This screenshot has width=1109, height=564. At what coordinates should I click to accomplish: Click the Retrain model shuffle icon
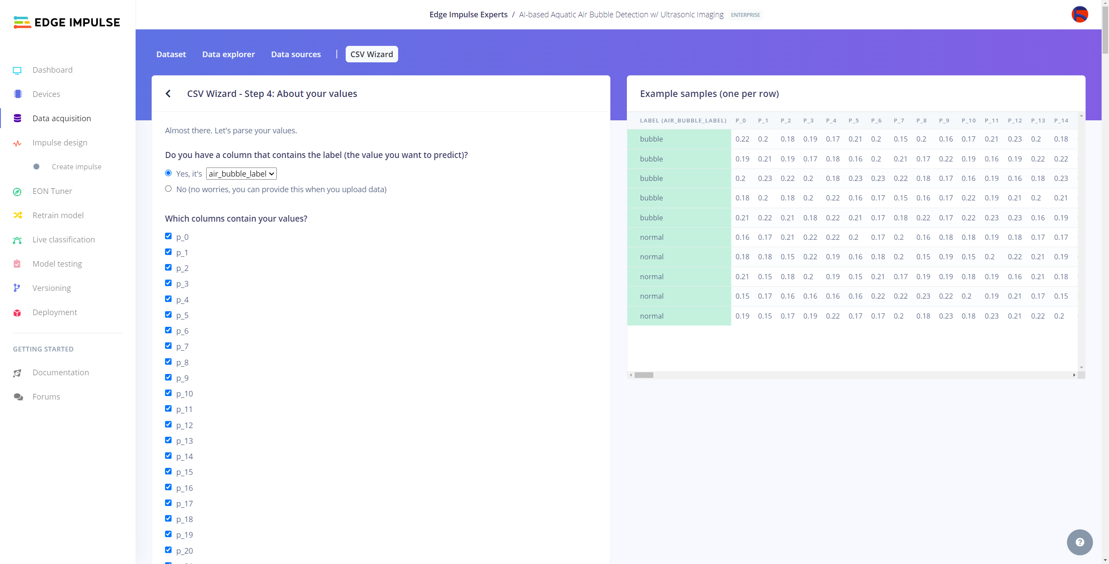click(x=17, y=216)
